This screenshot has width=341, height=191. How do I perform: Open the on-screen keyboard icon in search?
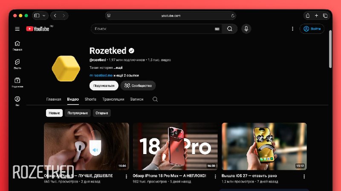coord(217,29)
